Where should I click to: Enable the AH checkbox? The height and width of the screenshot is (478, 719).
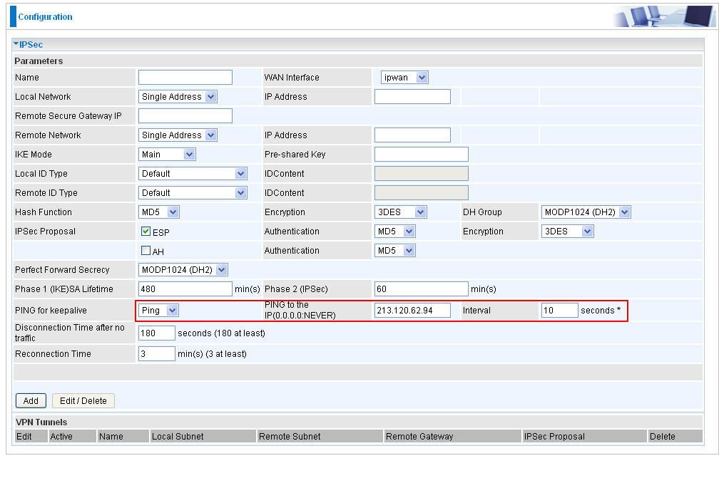point(146,251)
